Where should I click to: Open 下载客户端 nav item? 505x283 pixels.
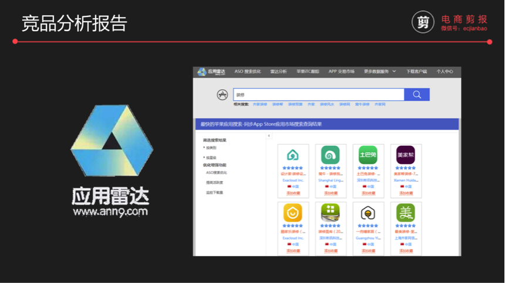pyautogui.click(x=416, y=71)
